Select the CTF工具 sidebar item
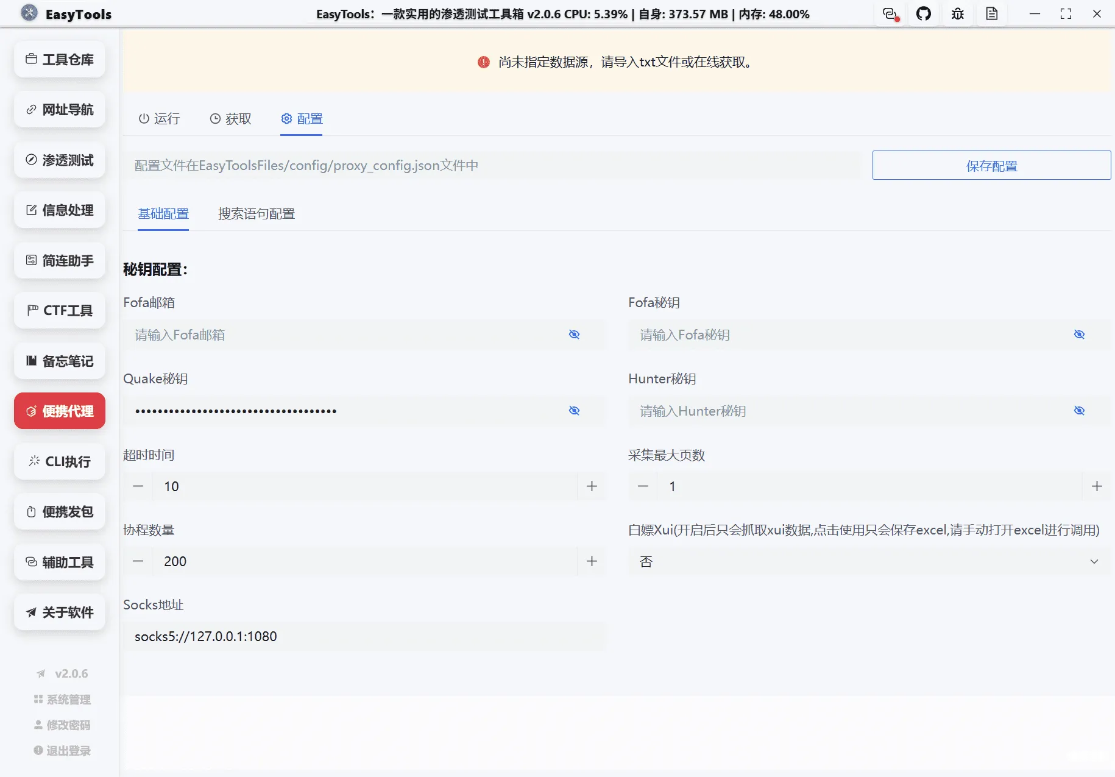The width and height of the screenshot is (1115, 777). (59, 310)
